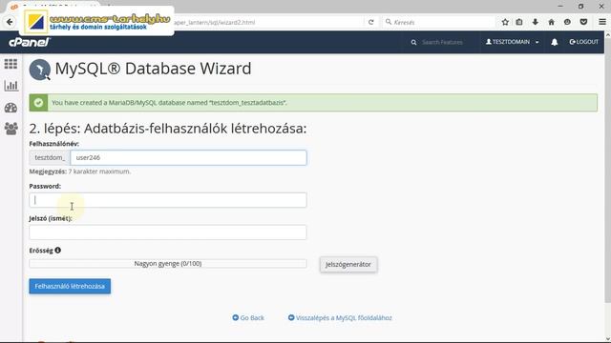Click the Felhasználónév username field
611x343 pixels.
[188, 157]
